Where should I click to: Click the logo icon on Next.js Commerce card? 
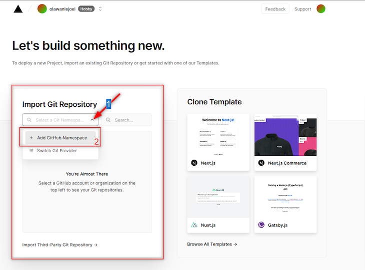pyautogui.click(x=261, y=163)
